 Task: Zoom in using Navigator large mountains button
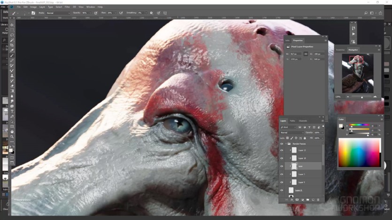pyautogui.click(x=375, y=97)
